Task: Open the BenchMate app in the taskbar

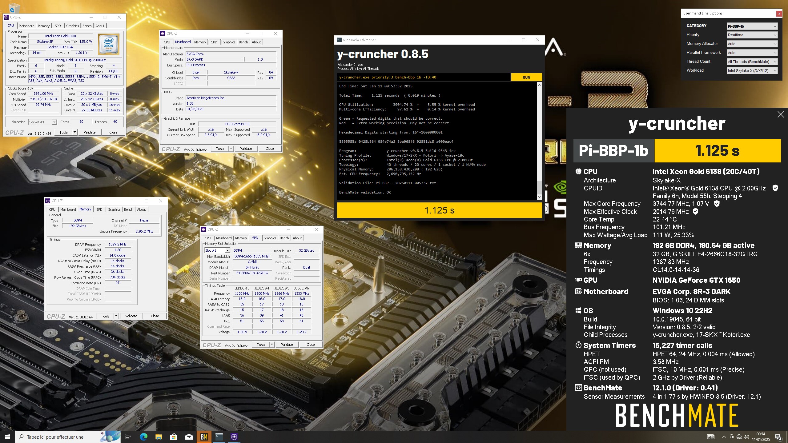Action: 204,437
